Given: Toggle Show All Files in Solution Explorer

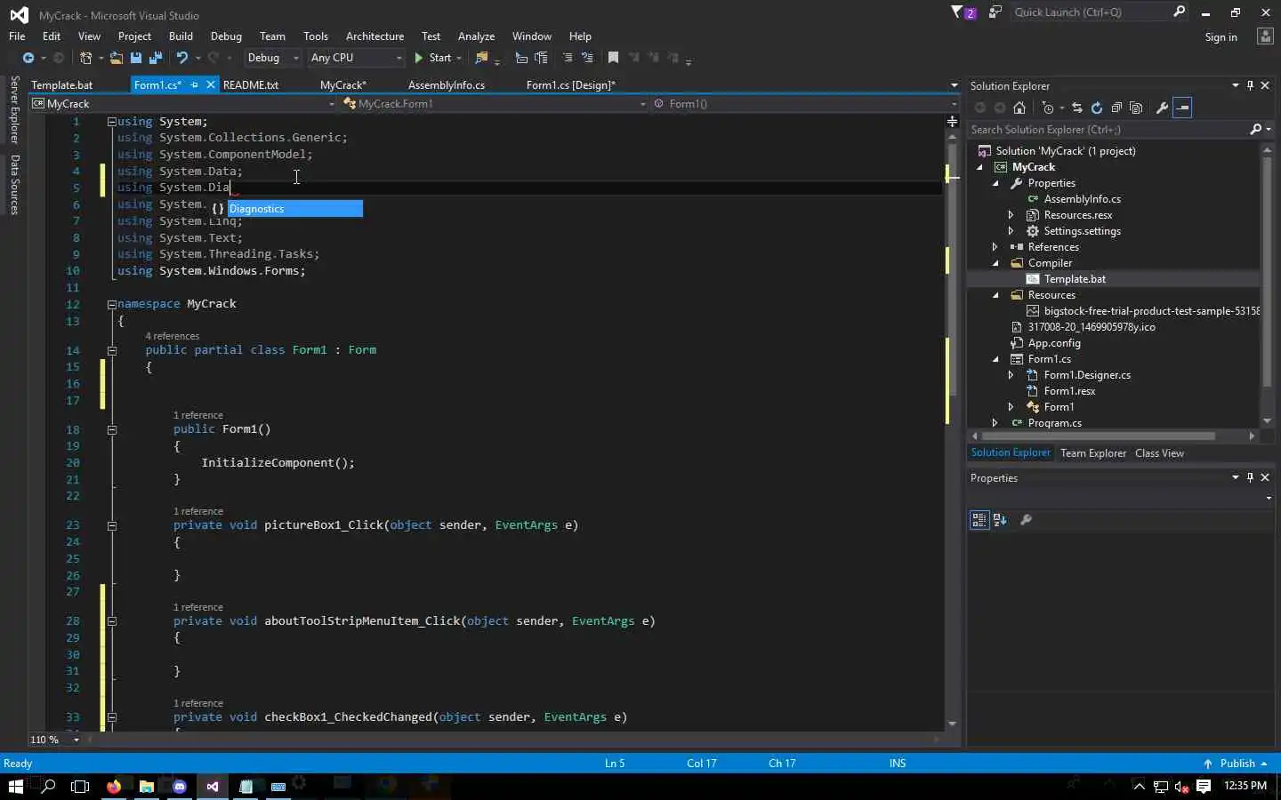Looking at the screenshot, I should click(x=1136, y=108).
